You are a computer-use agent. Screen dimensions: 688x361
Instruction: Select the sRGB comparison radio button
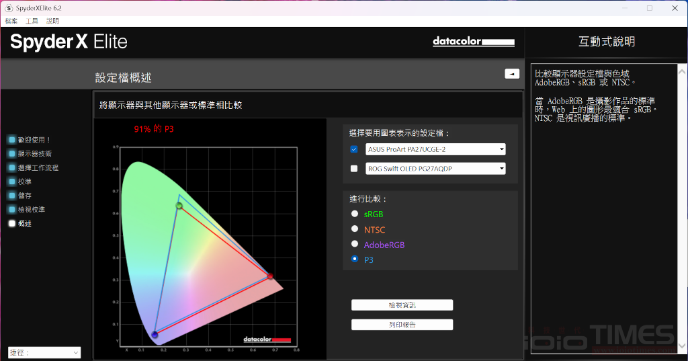(x=355, y=214)
